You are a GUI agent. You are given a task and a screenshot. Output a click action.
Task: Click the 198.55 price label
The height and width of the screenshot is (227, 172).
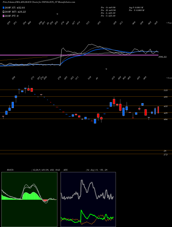point(162,57)
